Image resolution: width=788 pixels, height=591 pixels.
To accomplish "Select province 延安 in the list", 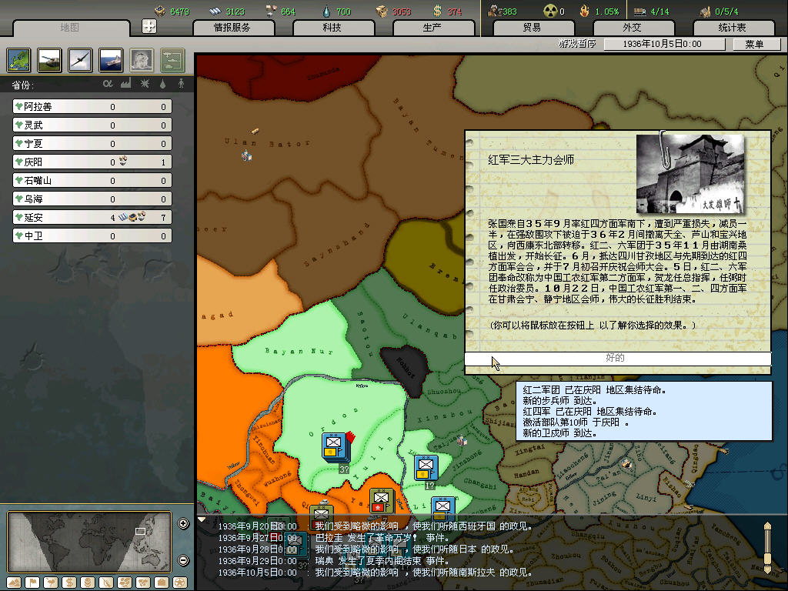I will coord(92,217).
